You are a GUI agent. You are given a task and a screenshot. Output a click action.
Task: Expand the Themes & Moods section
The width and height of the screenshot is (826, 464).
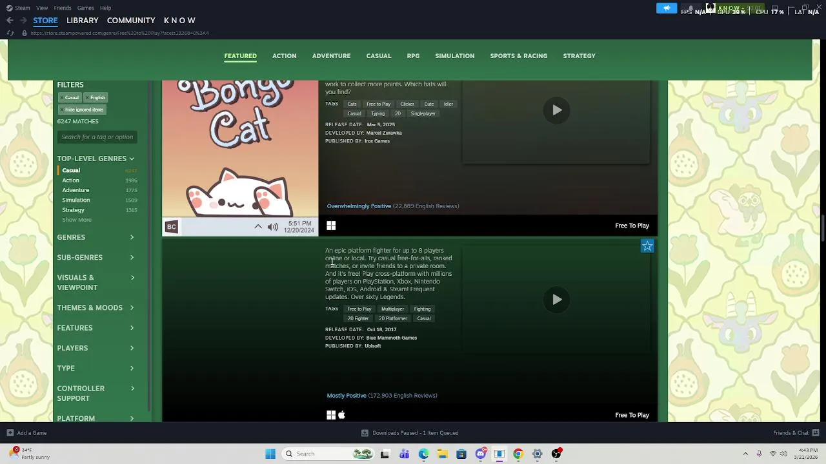coord(96,307)
